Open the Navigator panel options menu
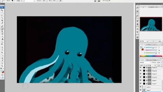 (162, 7)
